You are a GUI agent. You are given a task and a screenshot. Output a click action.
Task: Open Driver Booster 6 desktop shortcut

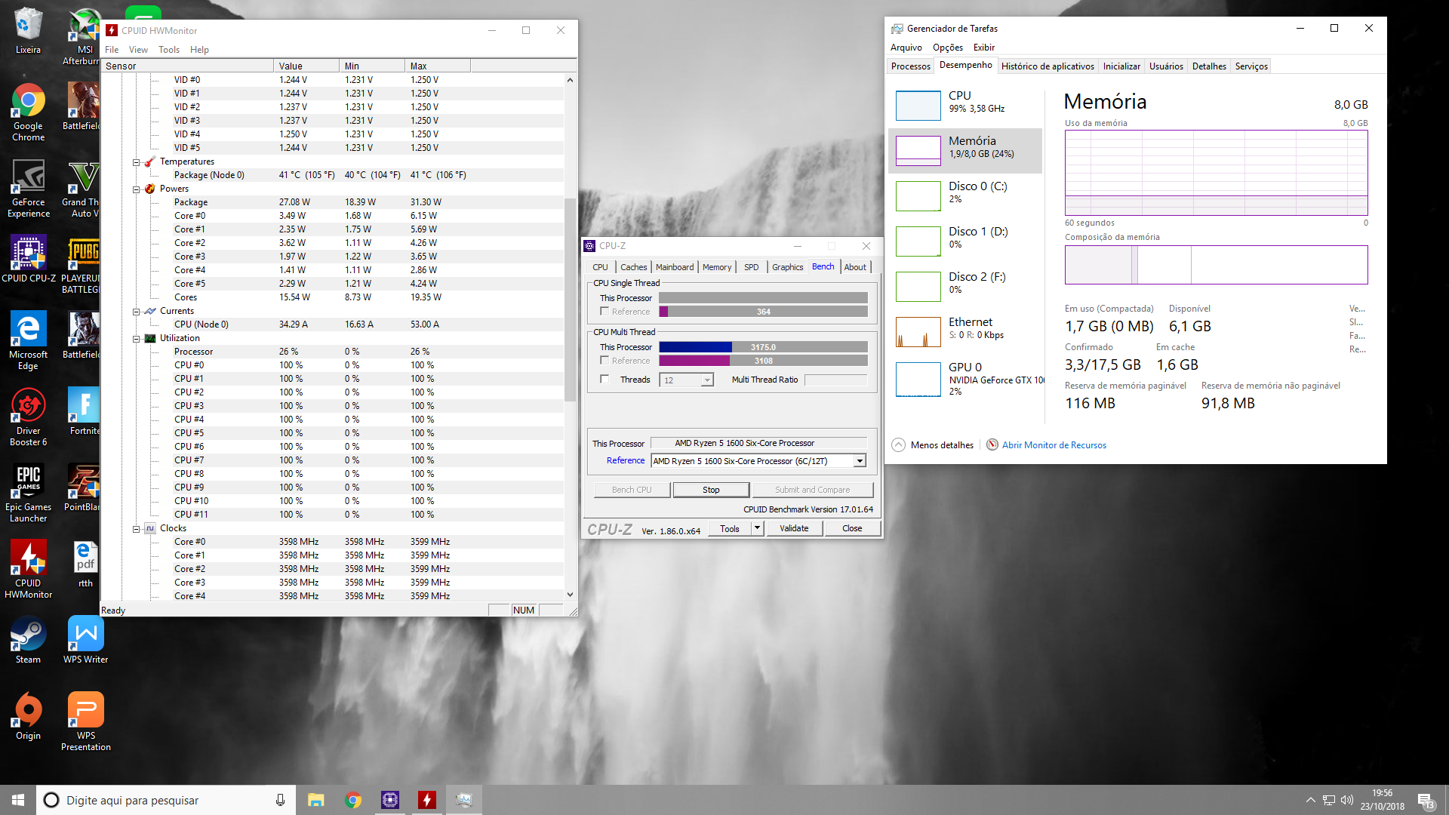[28, 417]
